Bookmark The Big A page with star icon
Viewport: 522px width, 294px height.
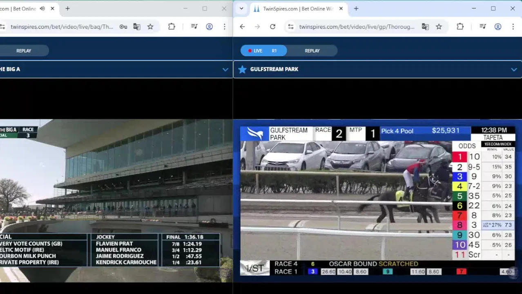[150, 27]
